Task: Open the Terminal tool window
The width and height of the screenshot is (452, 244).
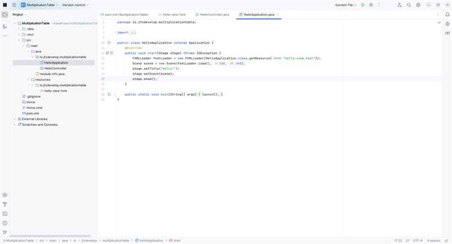Action: (5, 214)
